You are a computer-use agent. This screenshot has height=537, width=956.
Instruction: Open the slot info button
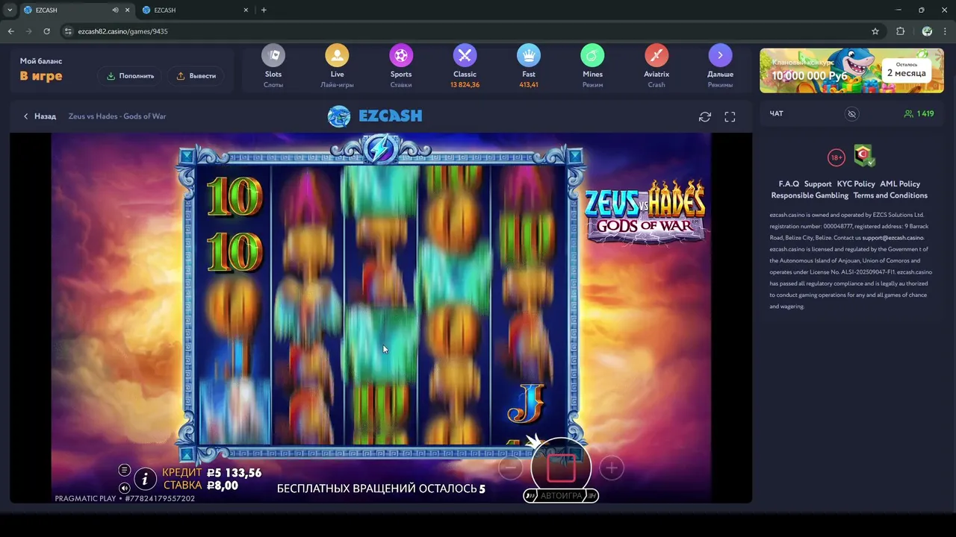[x=145, y=479]
